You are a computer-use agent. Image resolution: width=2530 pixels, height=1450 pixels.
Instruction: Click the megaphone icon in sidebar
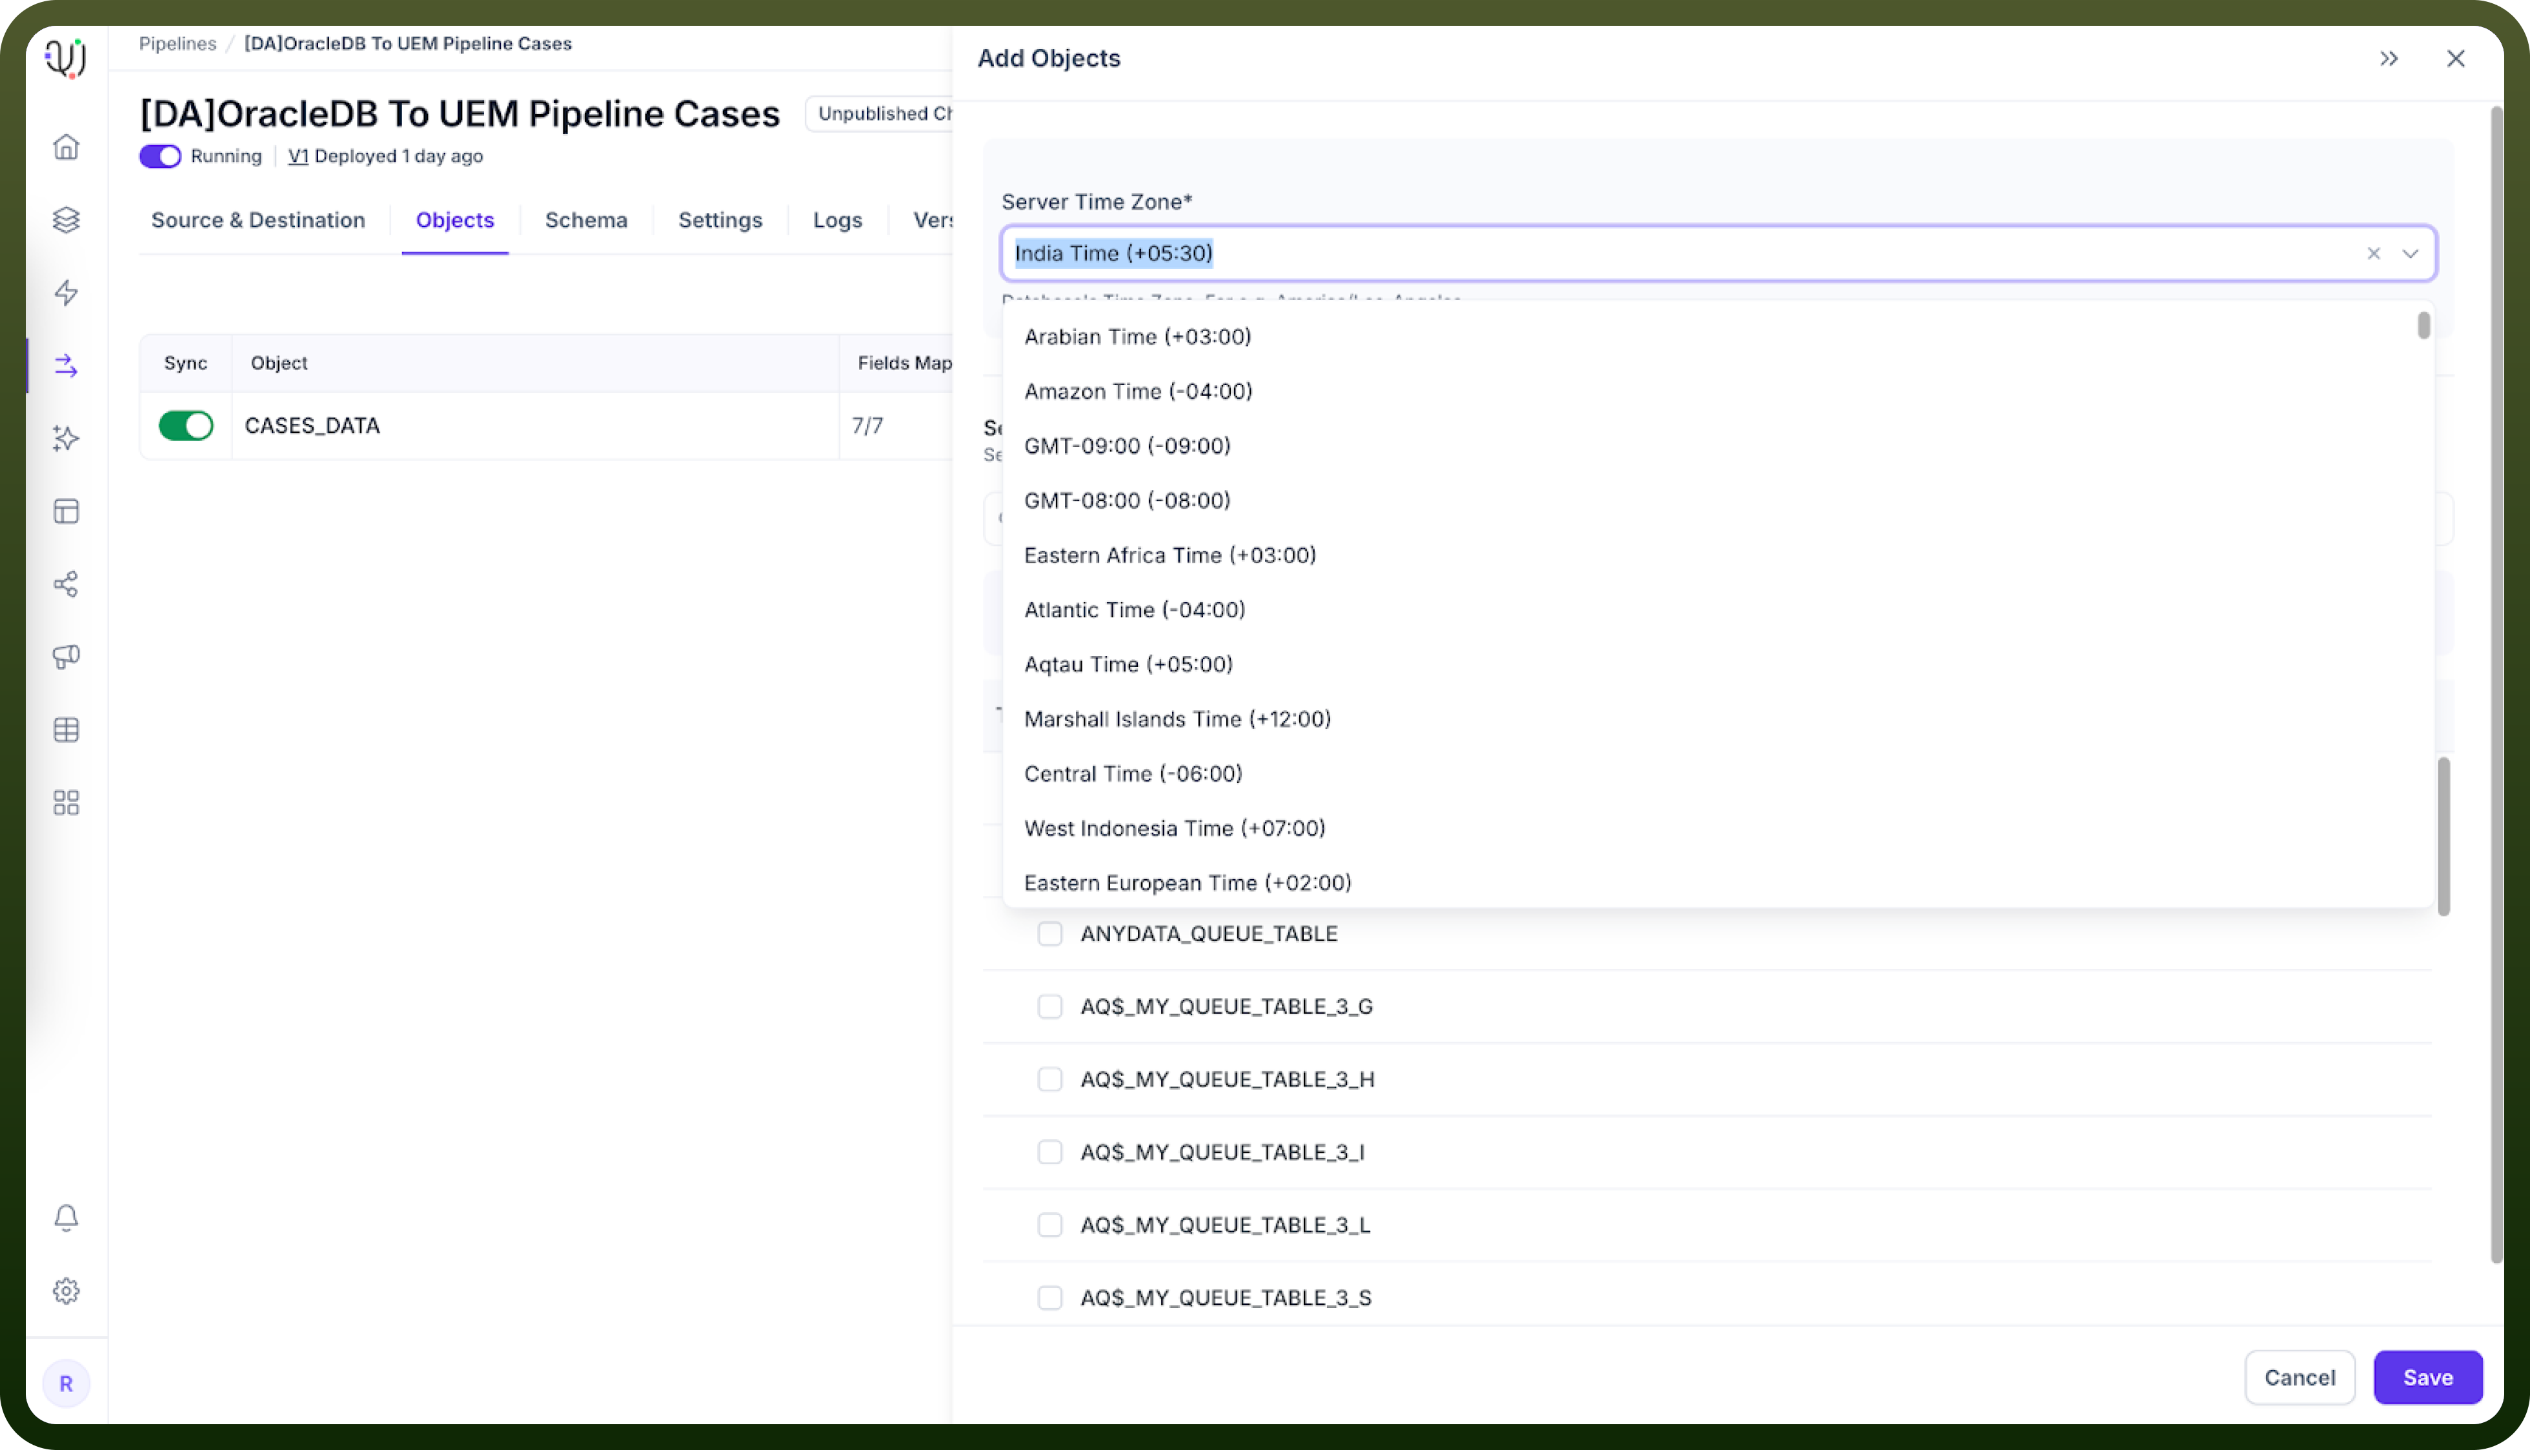[x=66, y=656]
